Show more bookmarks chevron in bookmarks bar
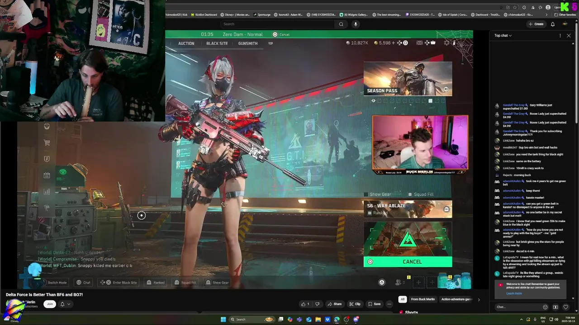The width and height of the screenshot is (579, 325). point(546,14)
